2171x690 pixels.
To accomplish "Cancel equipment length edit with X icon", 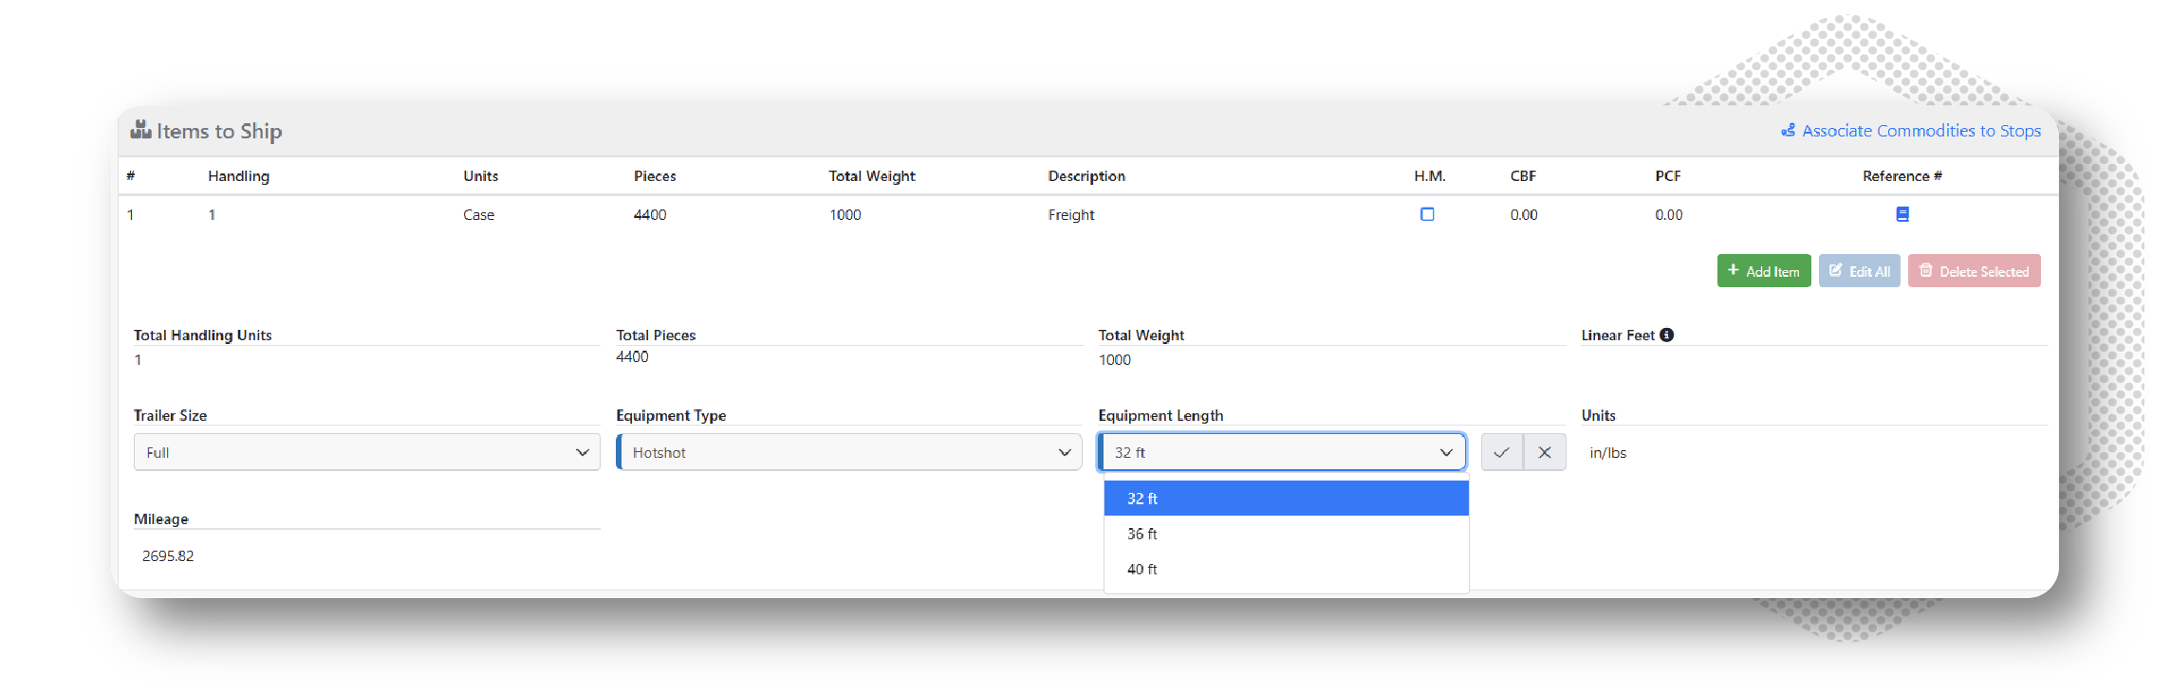I will click(x=1545, y=452).
